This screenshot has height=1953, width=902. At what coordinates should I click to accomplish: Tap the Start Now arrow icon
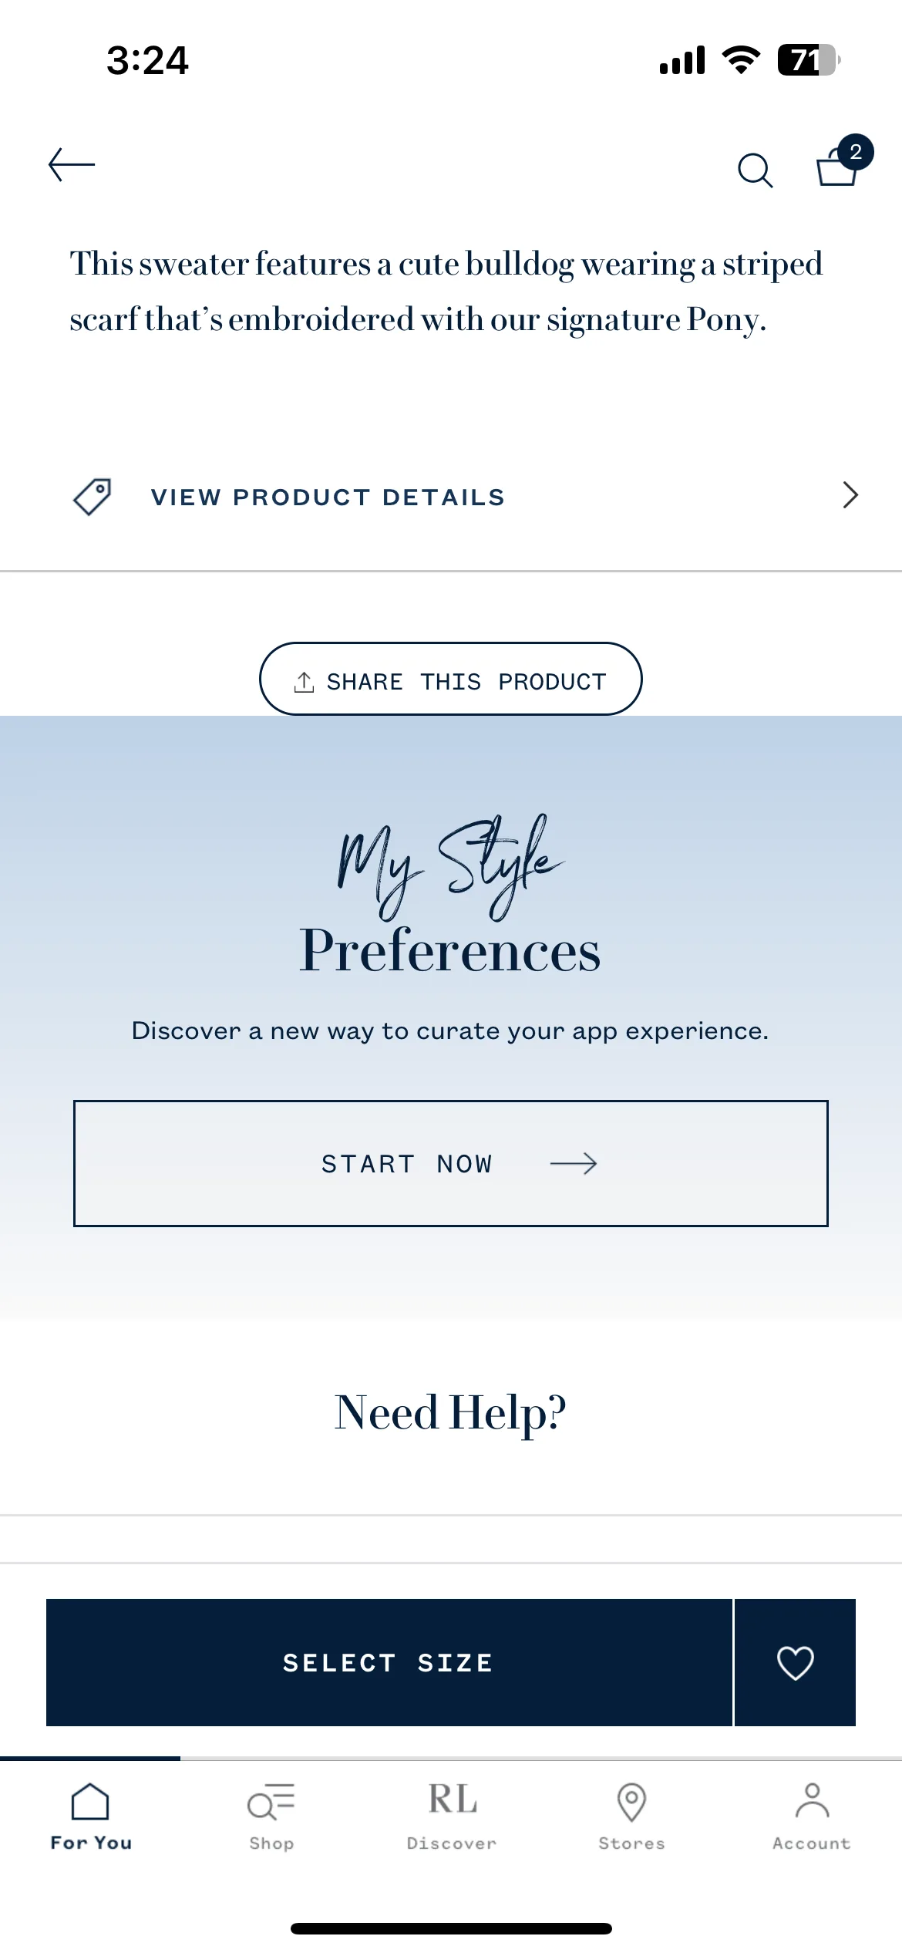pyautogui.click(x=574, y=1163)
